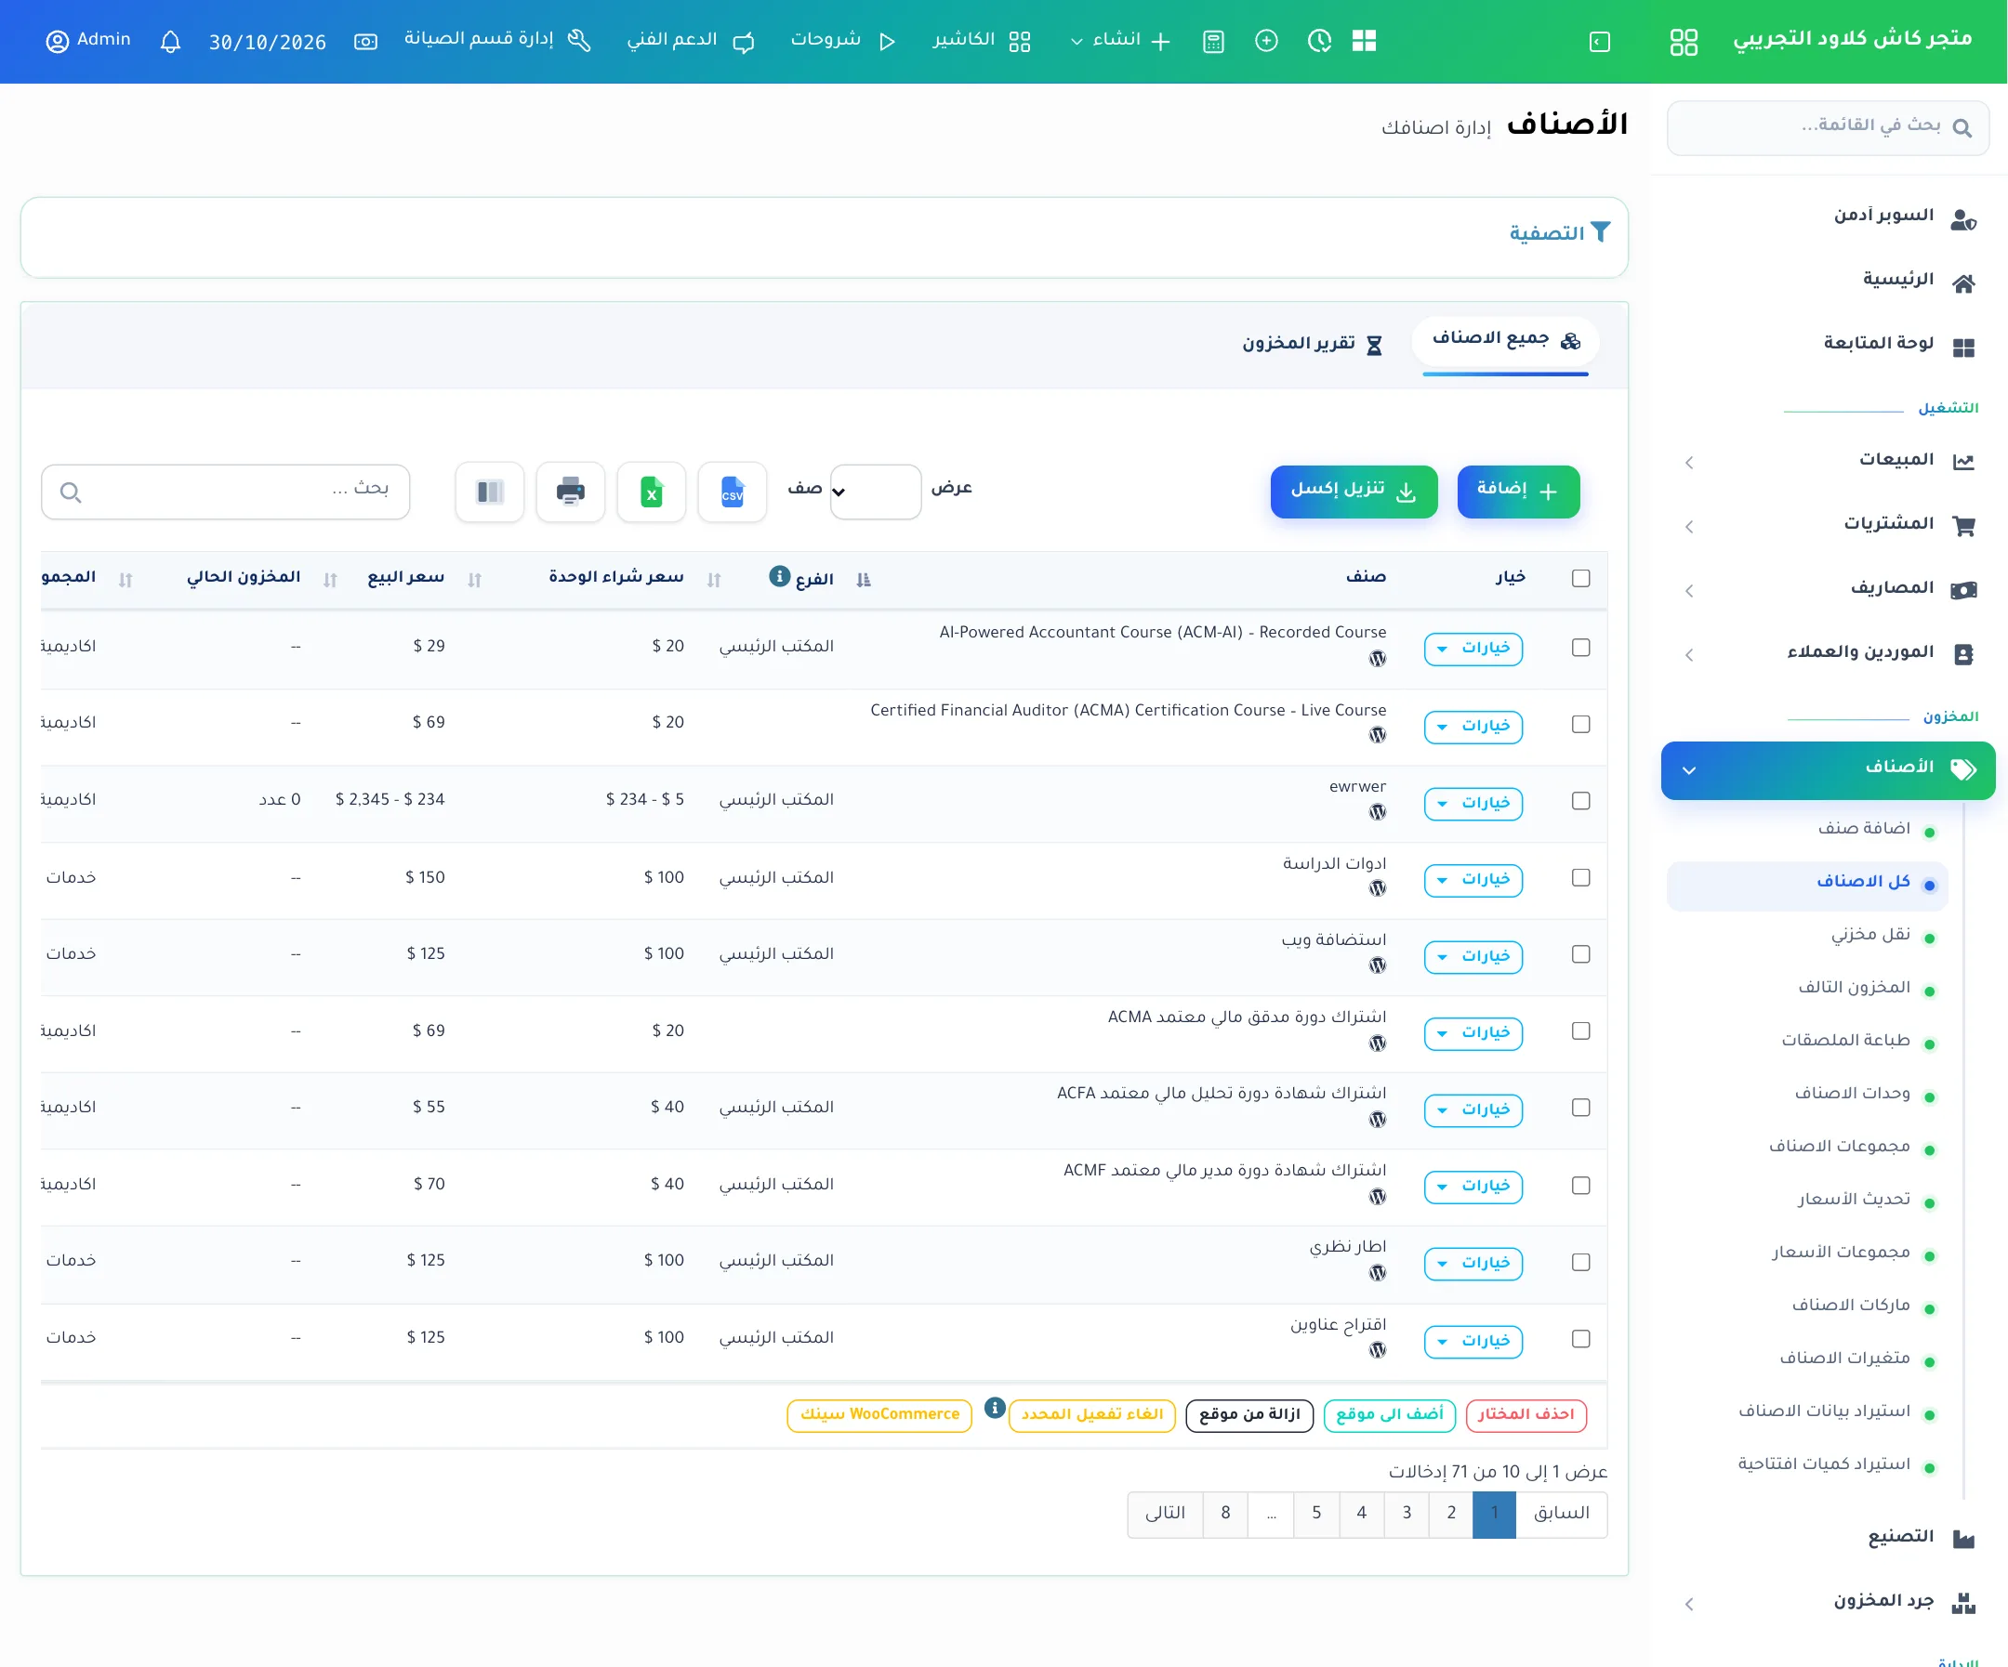Open وحدات الاصناف in sidebar
The image size is (2008, 1667).
pyautogui.click(x=1852, y=1094)
